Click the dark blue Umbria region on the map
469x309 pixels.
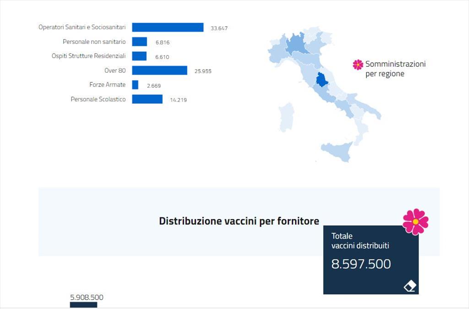322,80
